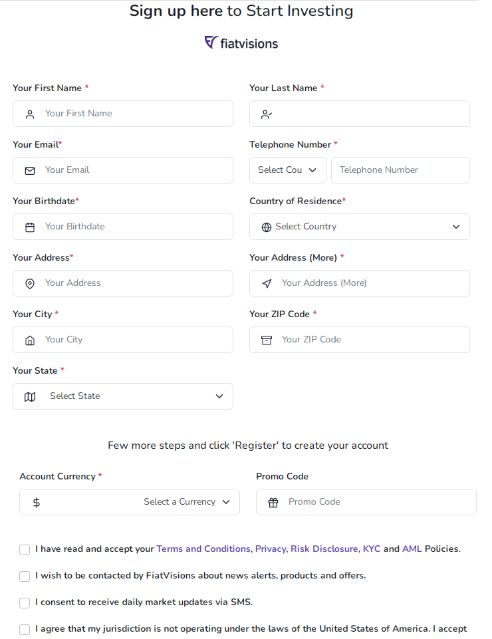Open the AML policy link
492x639 pixels.
tap(412, 549)
